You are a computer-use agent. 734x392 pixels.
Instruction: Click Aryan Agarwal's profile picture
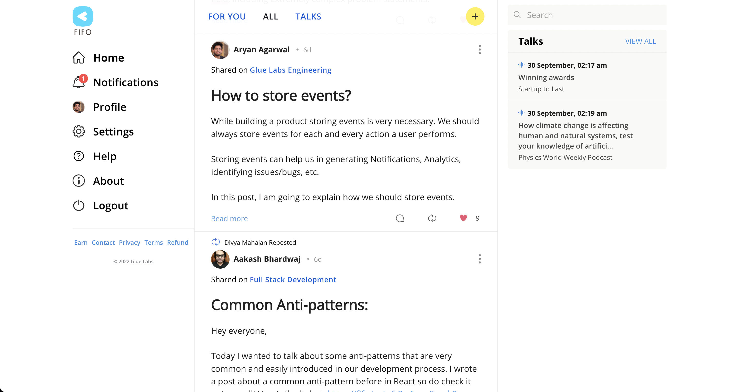(220, 50)
